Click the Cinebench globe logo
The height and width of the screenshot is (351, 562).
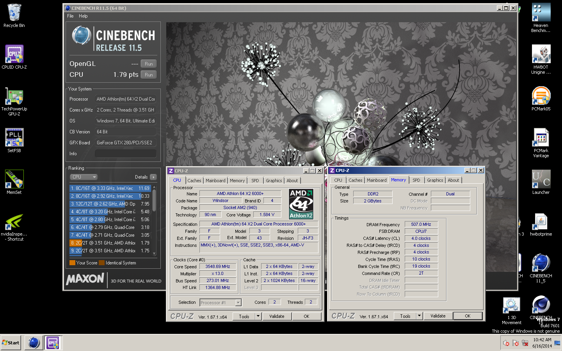pyautogui.click(x=82, y=35)
